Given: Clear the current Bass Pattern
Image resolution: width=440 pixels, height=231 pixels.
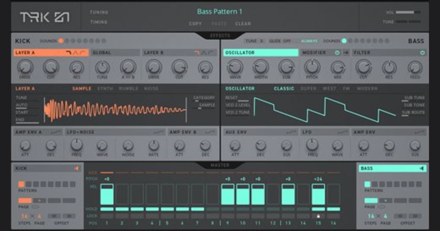Looking at the screenshot, I should (x=243, y=23).
